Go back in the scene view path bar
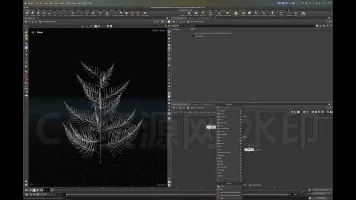 pos(26,22)
